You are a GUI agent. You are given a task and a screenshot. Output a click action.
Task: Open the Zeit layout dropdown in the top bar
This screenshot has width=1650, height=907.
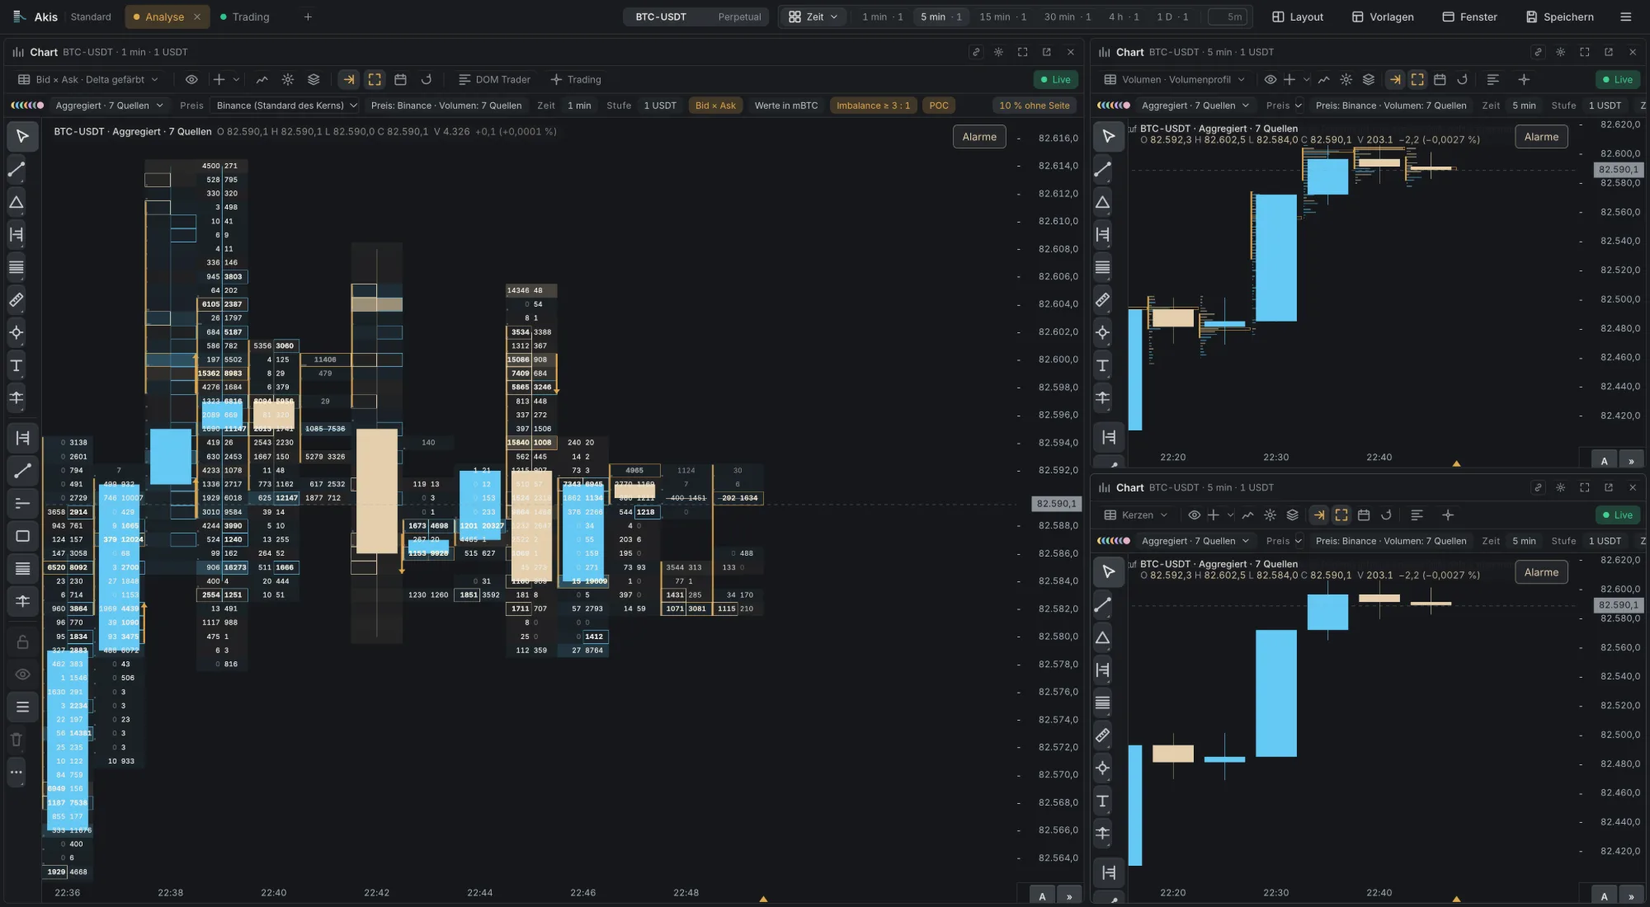pyautogui.click(x=813, y=16)
